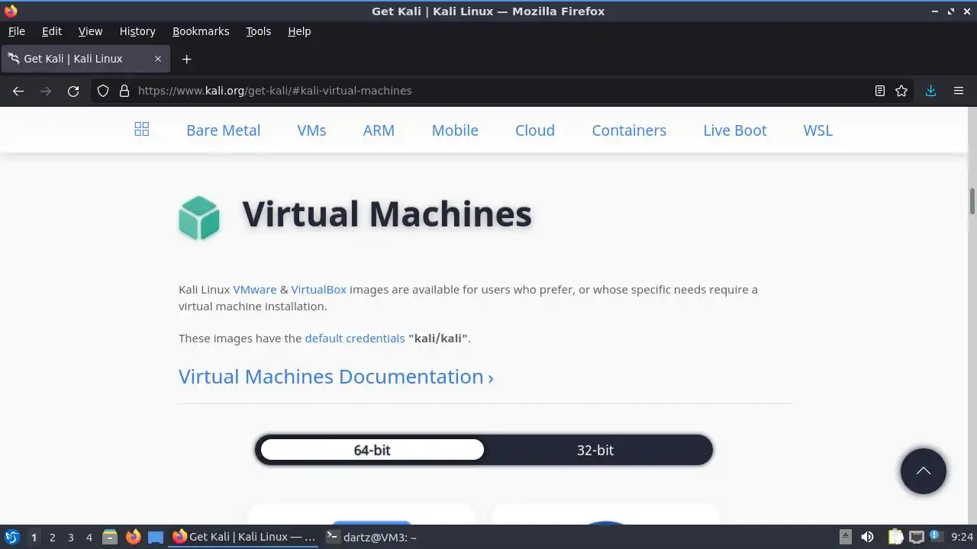Switch to the 32-bit option
The image size is (977, 549).
(595, 450)
